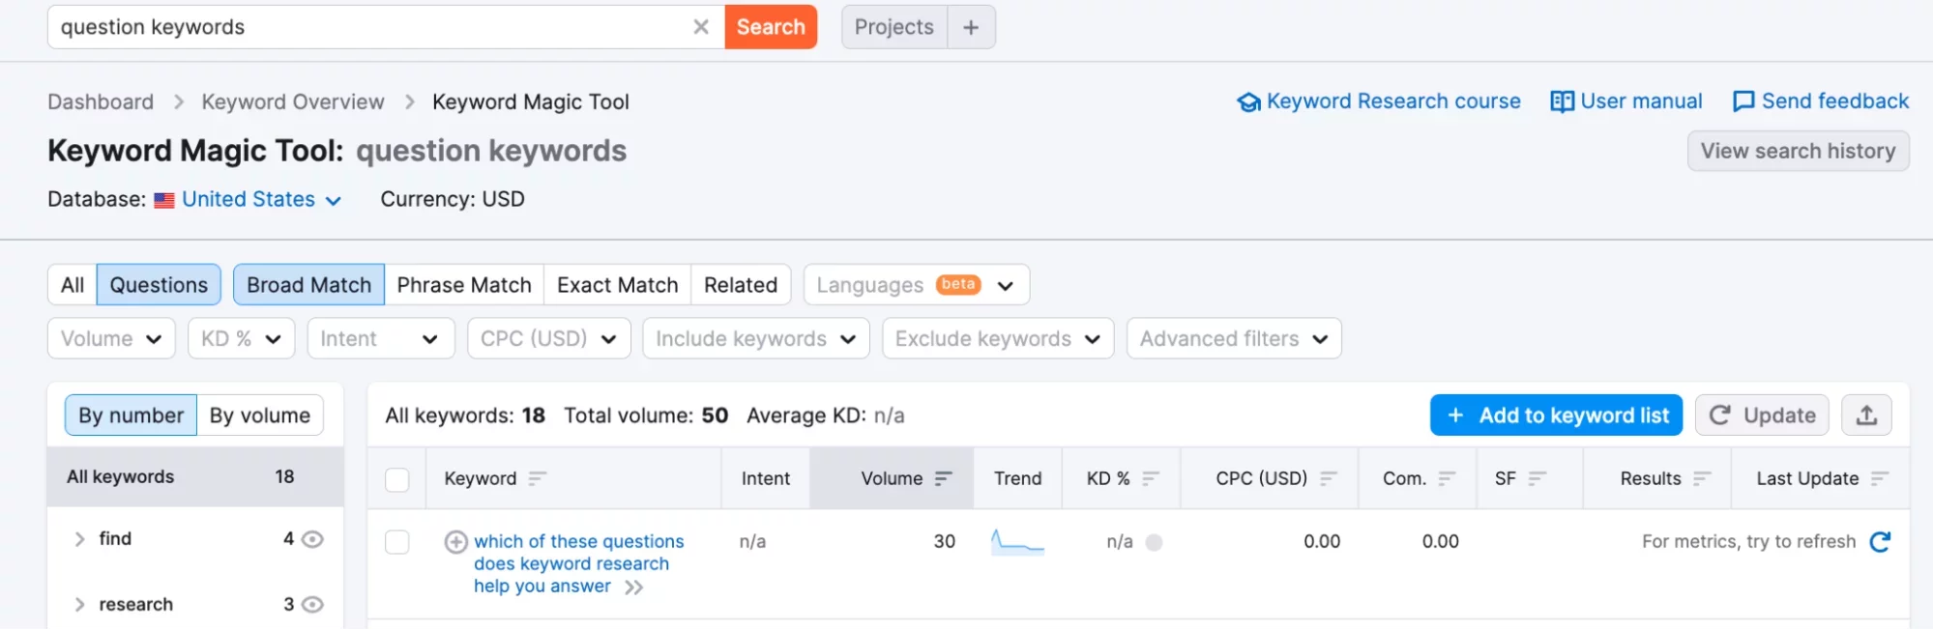Clear the search box with the X icon
Image resolution: width=1933 pixels, height=630 pixels.
(x=701, y=27)
